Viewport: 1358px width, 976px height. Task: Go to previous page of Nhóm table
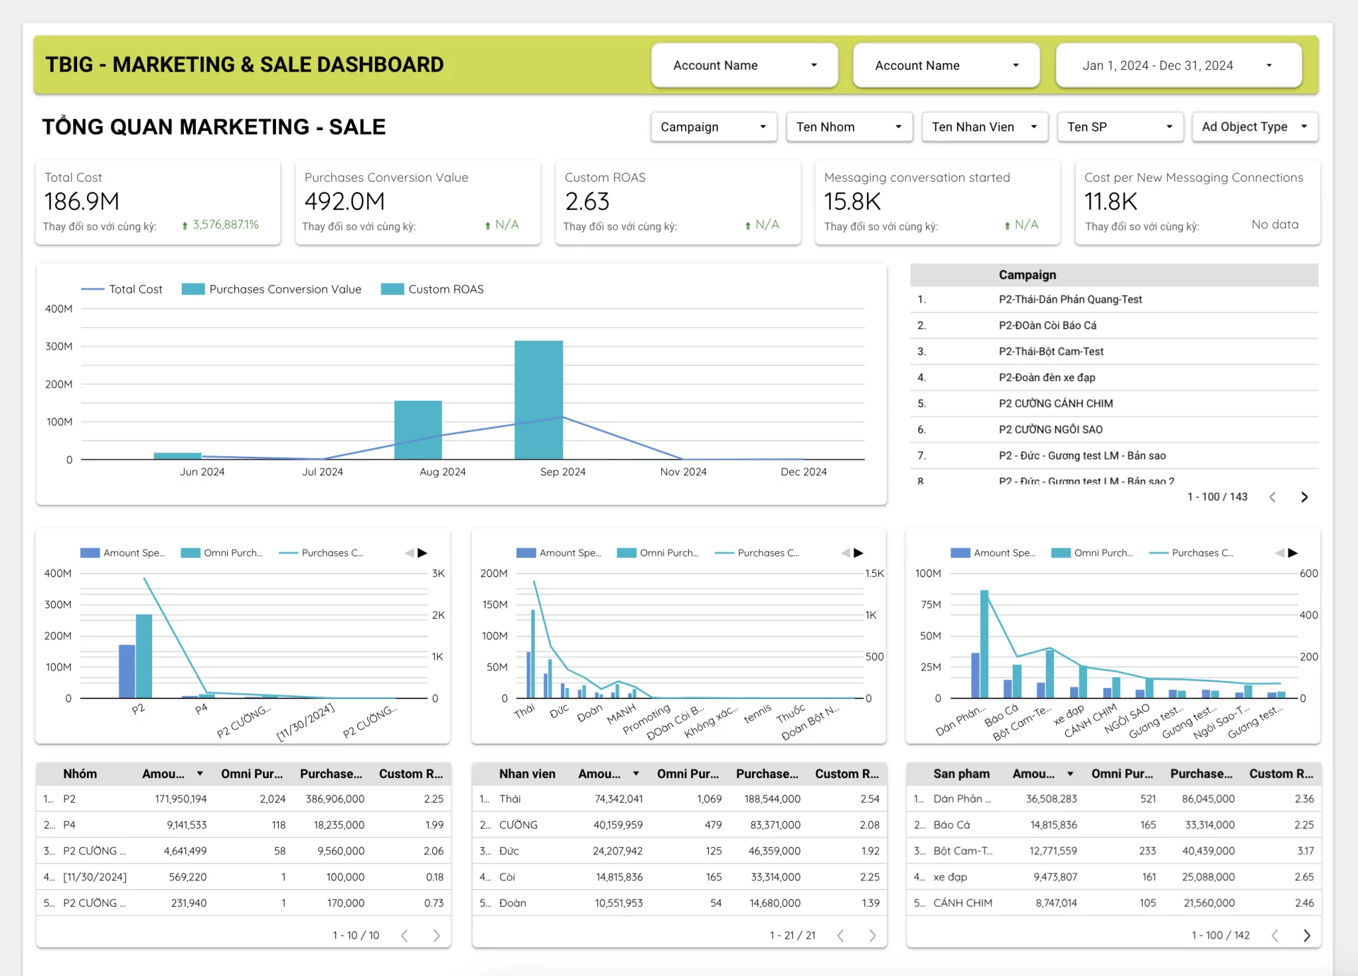click(x=405, y=936)
